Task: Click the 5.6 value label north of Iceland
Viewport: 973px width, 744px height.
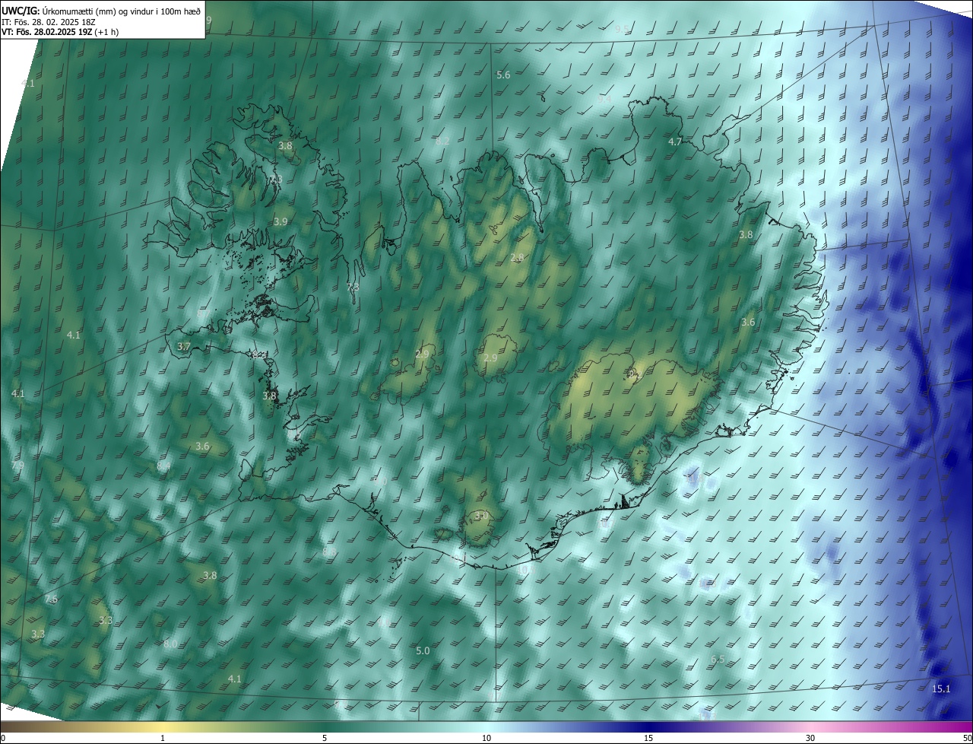Action: tap(503, 75)
